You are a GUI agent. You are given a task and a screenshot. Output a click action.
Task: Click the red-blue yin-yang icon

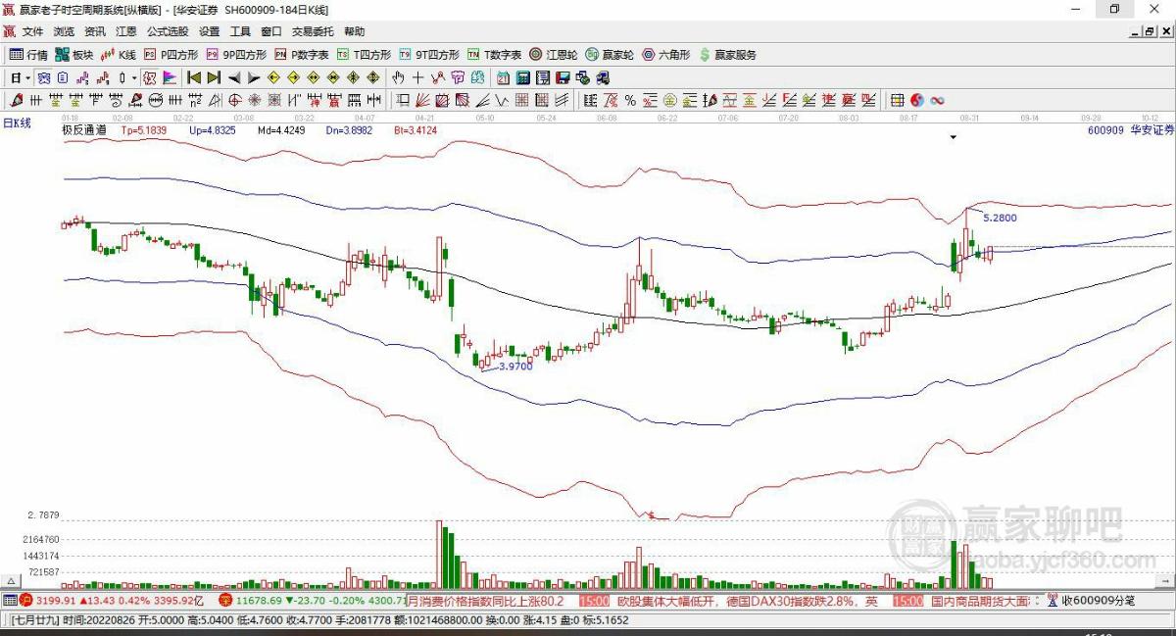[x=917, y=99]
